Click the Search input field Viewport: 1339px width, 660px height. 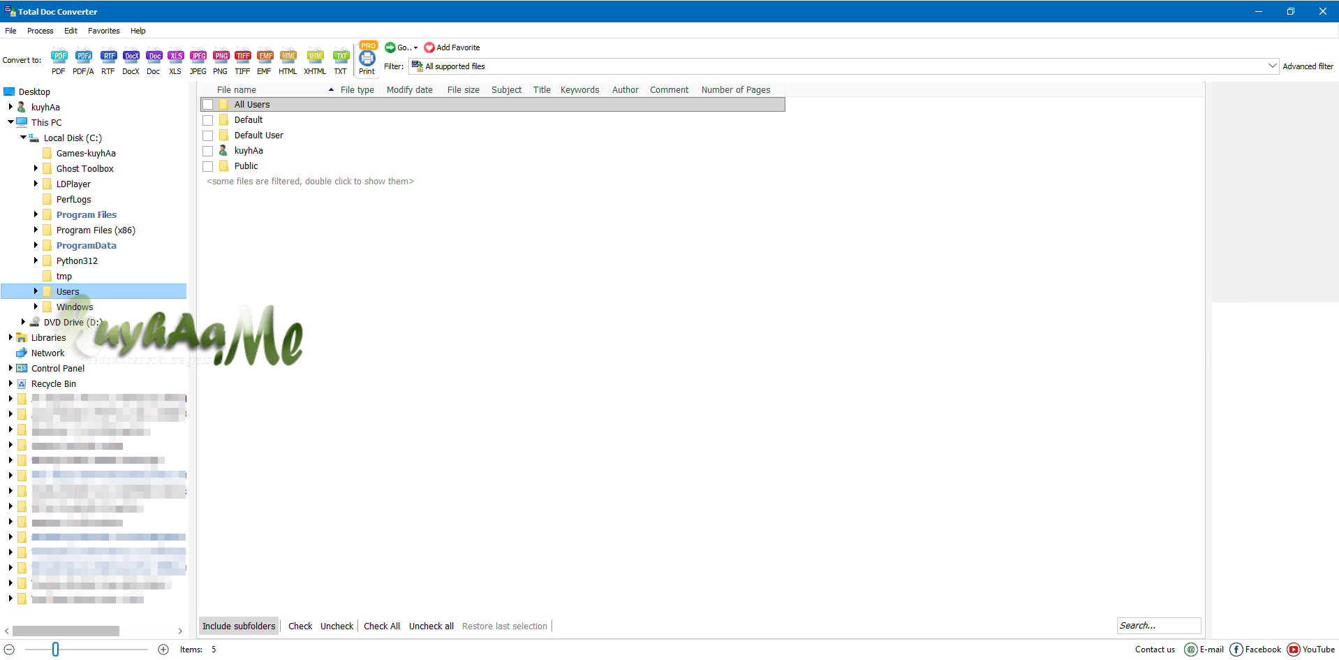click(x=1159, y=626)
